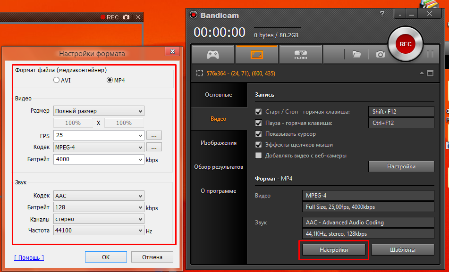This screenshot has height=272, width=449.
Task: Click the ... button next to video Кодек
Action: click(x=154, y=147)
